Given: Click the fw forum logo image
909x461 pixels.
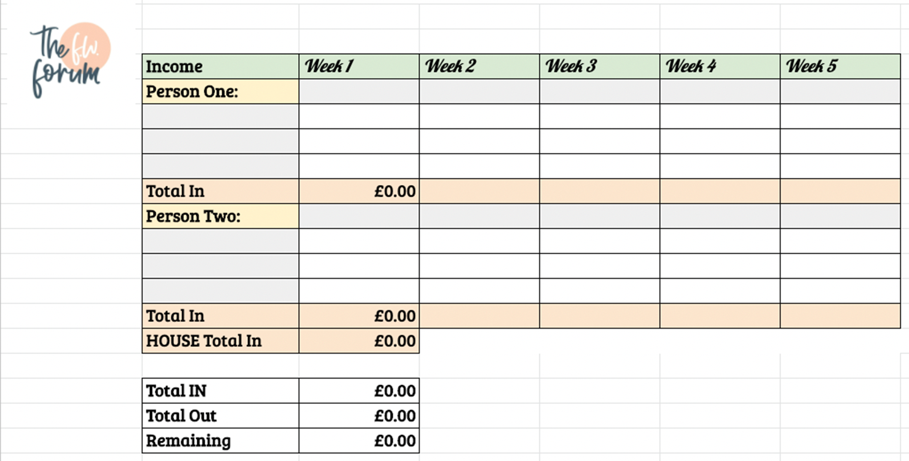Looking at the screenshot, I should tap(70, 60).
